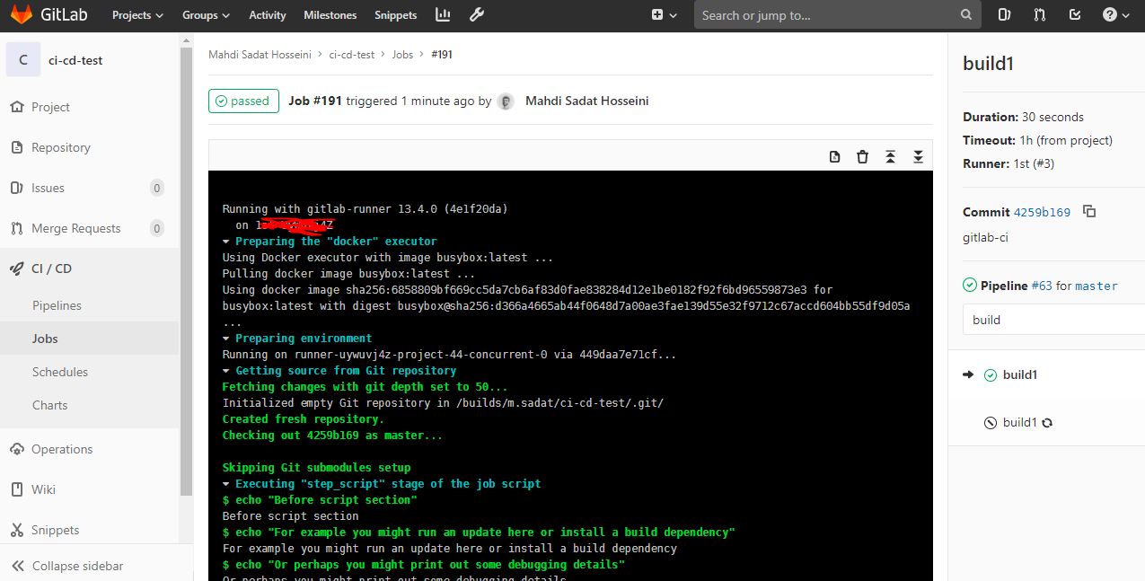Click the job author's avatar

(506, 101)
